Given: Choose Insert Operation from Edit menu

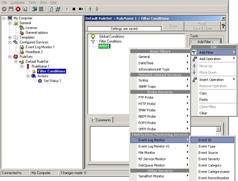Looking at the screenshot, I should (x=214, y=80).
